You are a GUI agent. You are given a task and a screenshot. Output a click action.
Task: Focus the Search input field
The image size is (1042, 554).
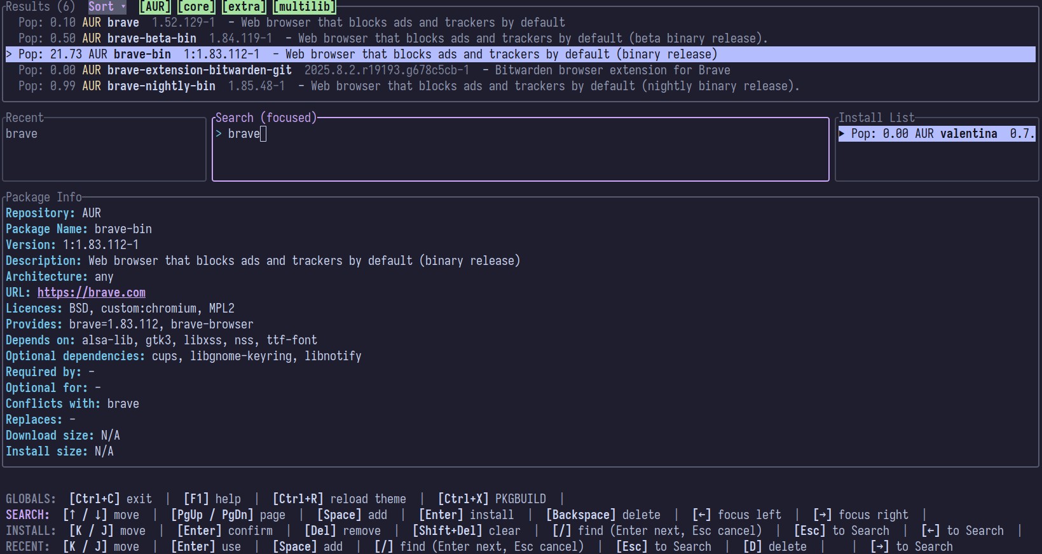[519, 149]
